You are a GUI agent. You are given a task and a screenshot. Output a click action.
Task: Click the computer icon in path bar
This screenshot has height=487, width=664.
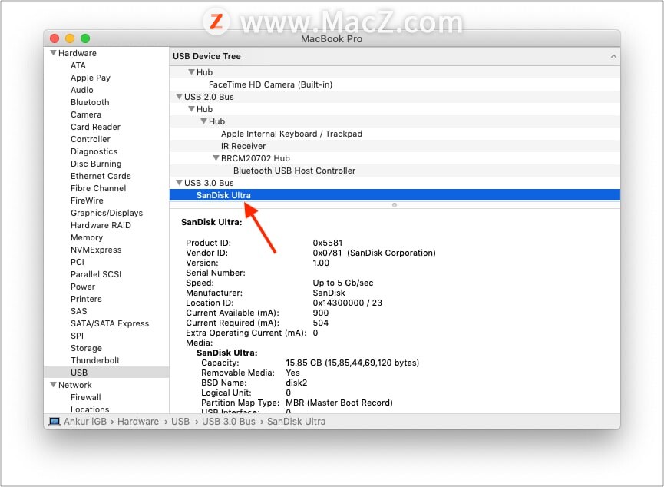(x=55, y=422)
